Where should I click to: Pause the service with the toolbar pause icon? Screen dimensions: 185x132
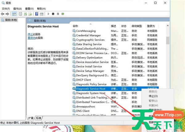pyautogui.click(x=58, y=14)
